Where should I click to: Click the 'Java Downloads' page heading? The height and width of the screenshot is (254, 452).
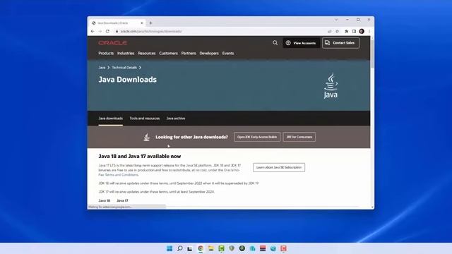coord(127,80)
